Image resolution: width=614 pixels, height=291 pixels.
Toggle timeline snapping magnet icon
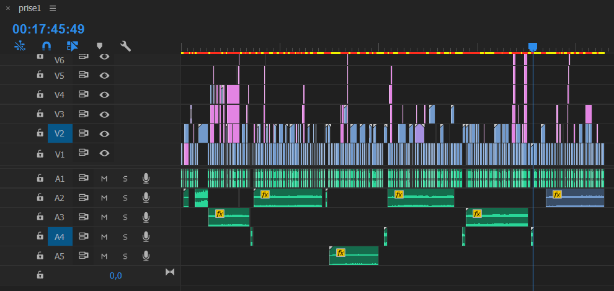click(47, 46)
